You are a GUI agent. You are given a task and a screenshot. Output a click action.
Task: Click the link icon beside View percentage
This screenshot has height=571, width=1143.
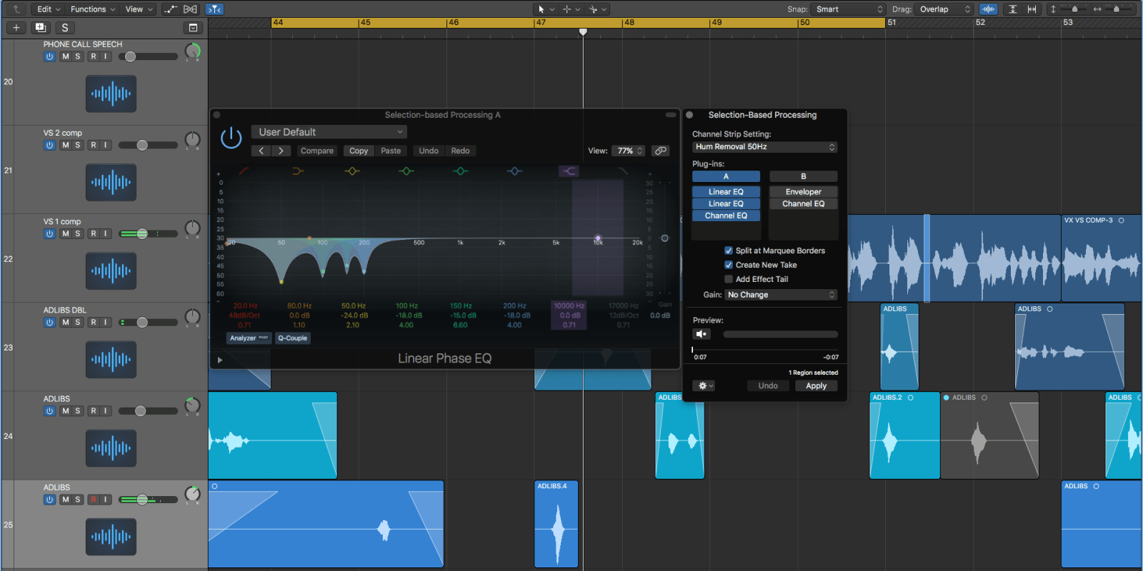661,151
